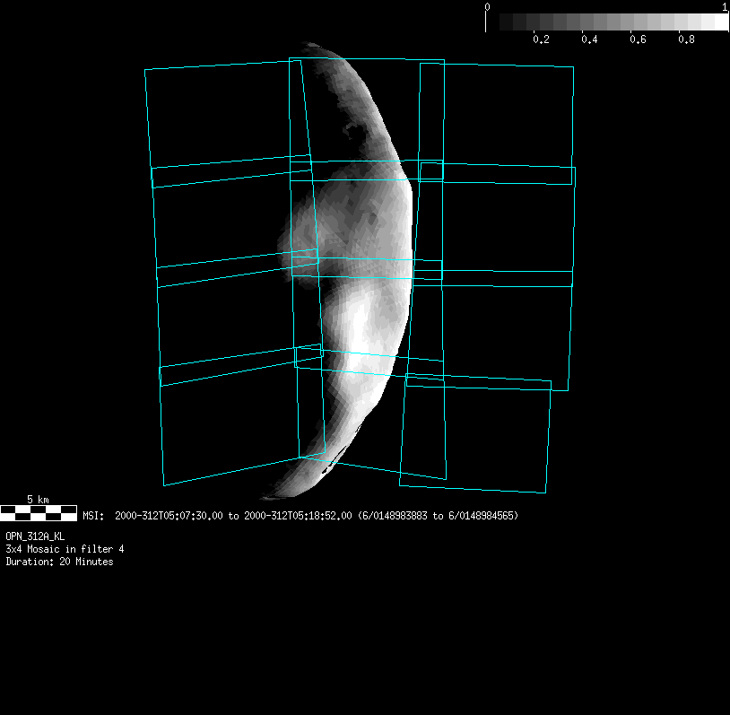This screenshot has height=715, width=730.
Task: Click inside the bottom-right cyan footprint frame
Action: click(474, 433)
